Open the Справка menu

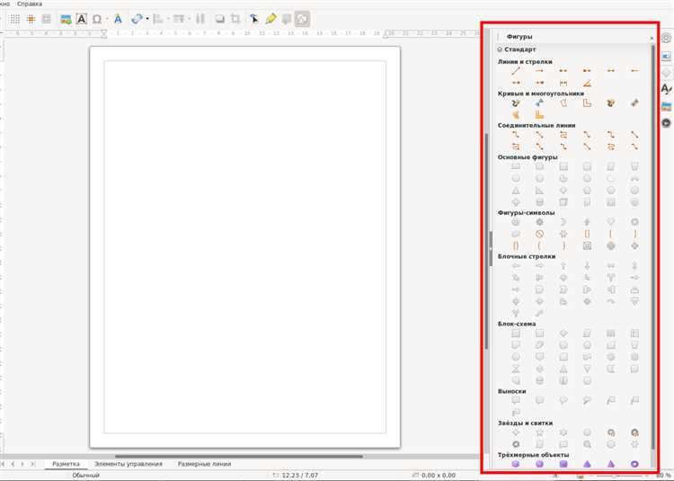pos(30,4)
